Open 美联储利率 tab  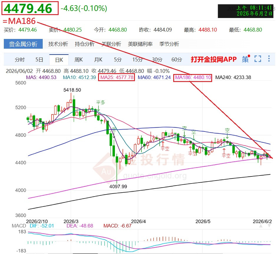pos(140,44)
